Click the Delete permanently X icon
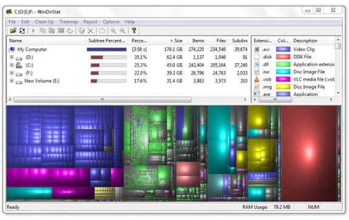Screen dimensions: 349x220 90,31
